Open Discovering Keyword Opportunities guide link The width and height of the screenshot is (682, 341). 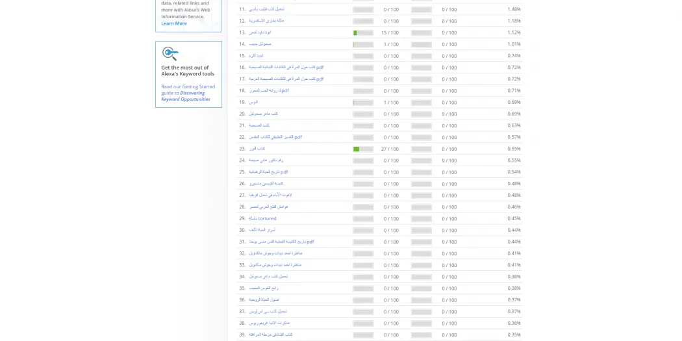coord(186,96)
